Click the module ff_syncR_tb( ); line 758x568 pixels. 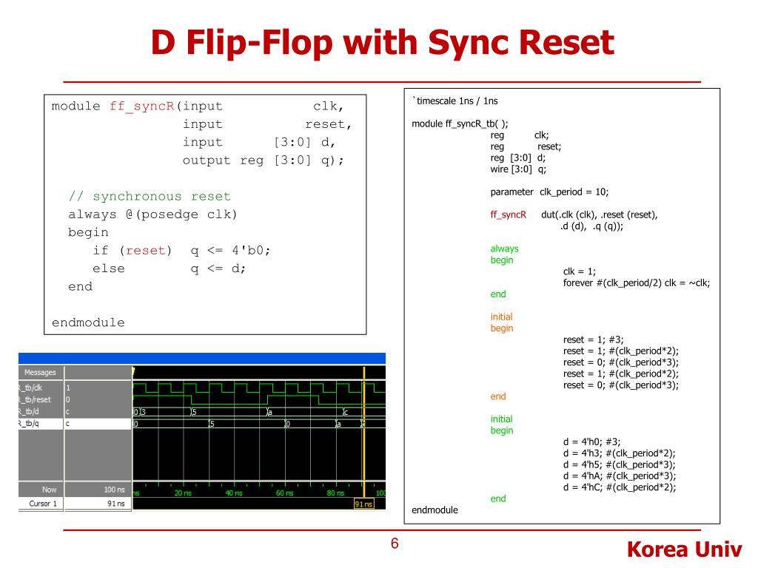460,124
